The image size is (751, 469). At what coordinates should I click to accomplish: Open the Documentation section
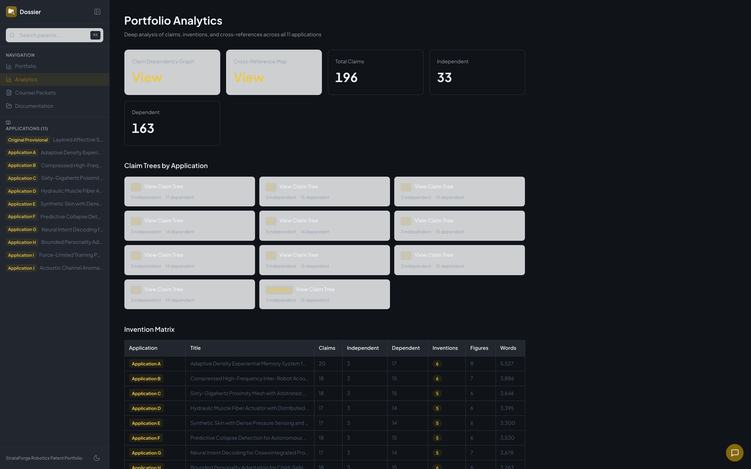[x=54, y=106]
